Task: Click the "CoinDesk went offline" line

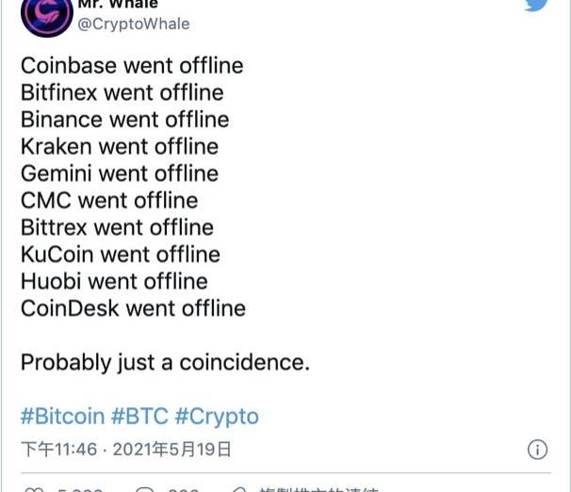Action: point(133,308)
